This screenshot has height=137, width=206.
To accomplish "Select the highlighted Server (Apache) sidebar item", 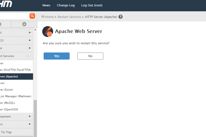I will click(x=16, y=76).
